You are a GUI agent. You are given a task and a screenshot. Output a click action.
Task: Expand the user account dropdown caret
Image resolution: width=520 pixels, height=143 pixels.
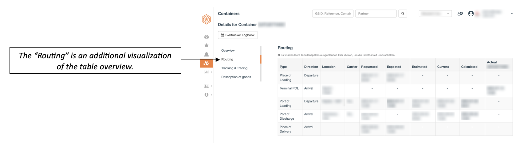[x=512, y=14]
